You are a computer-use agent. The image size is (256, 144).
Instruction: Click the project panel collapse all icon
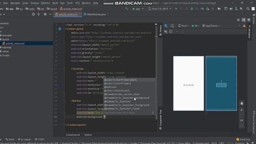coord(38,14)
